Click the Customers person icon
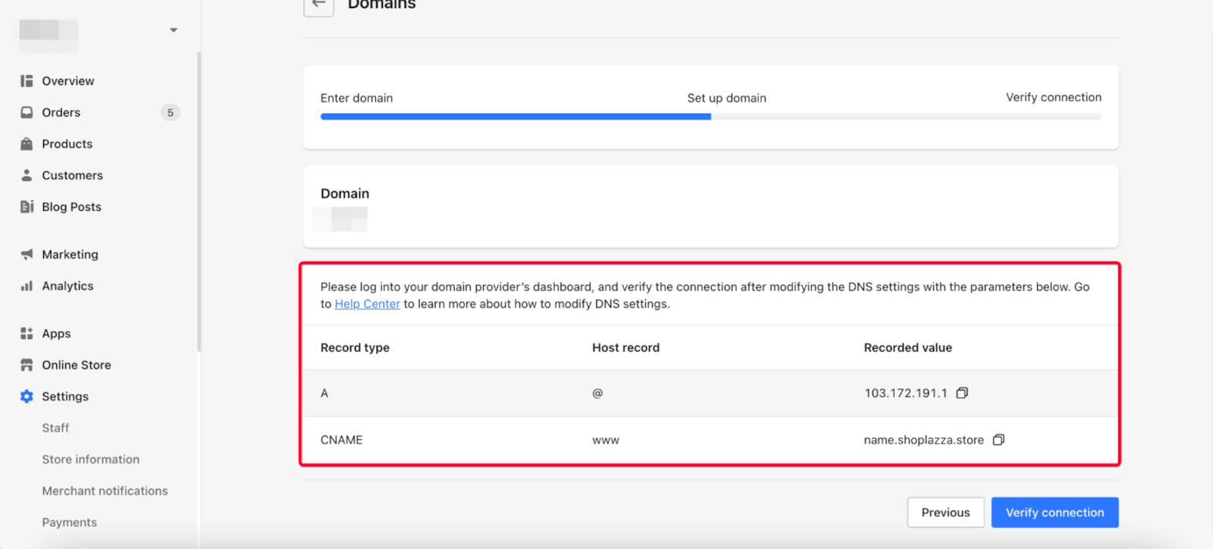Viewport: 1213px width, 549px height. tap(27, 175)
